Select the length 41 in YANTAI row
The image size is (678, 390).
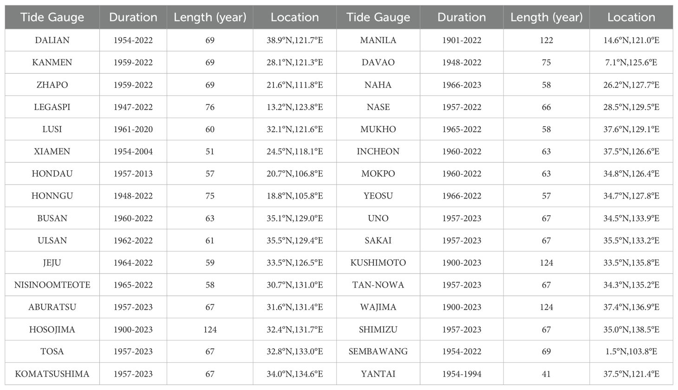pos(546,374)
